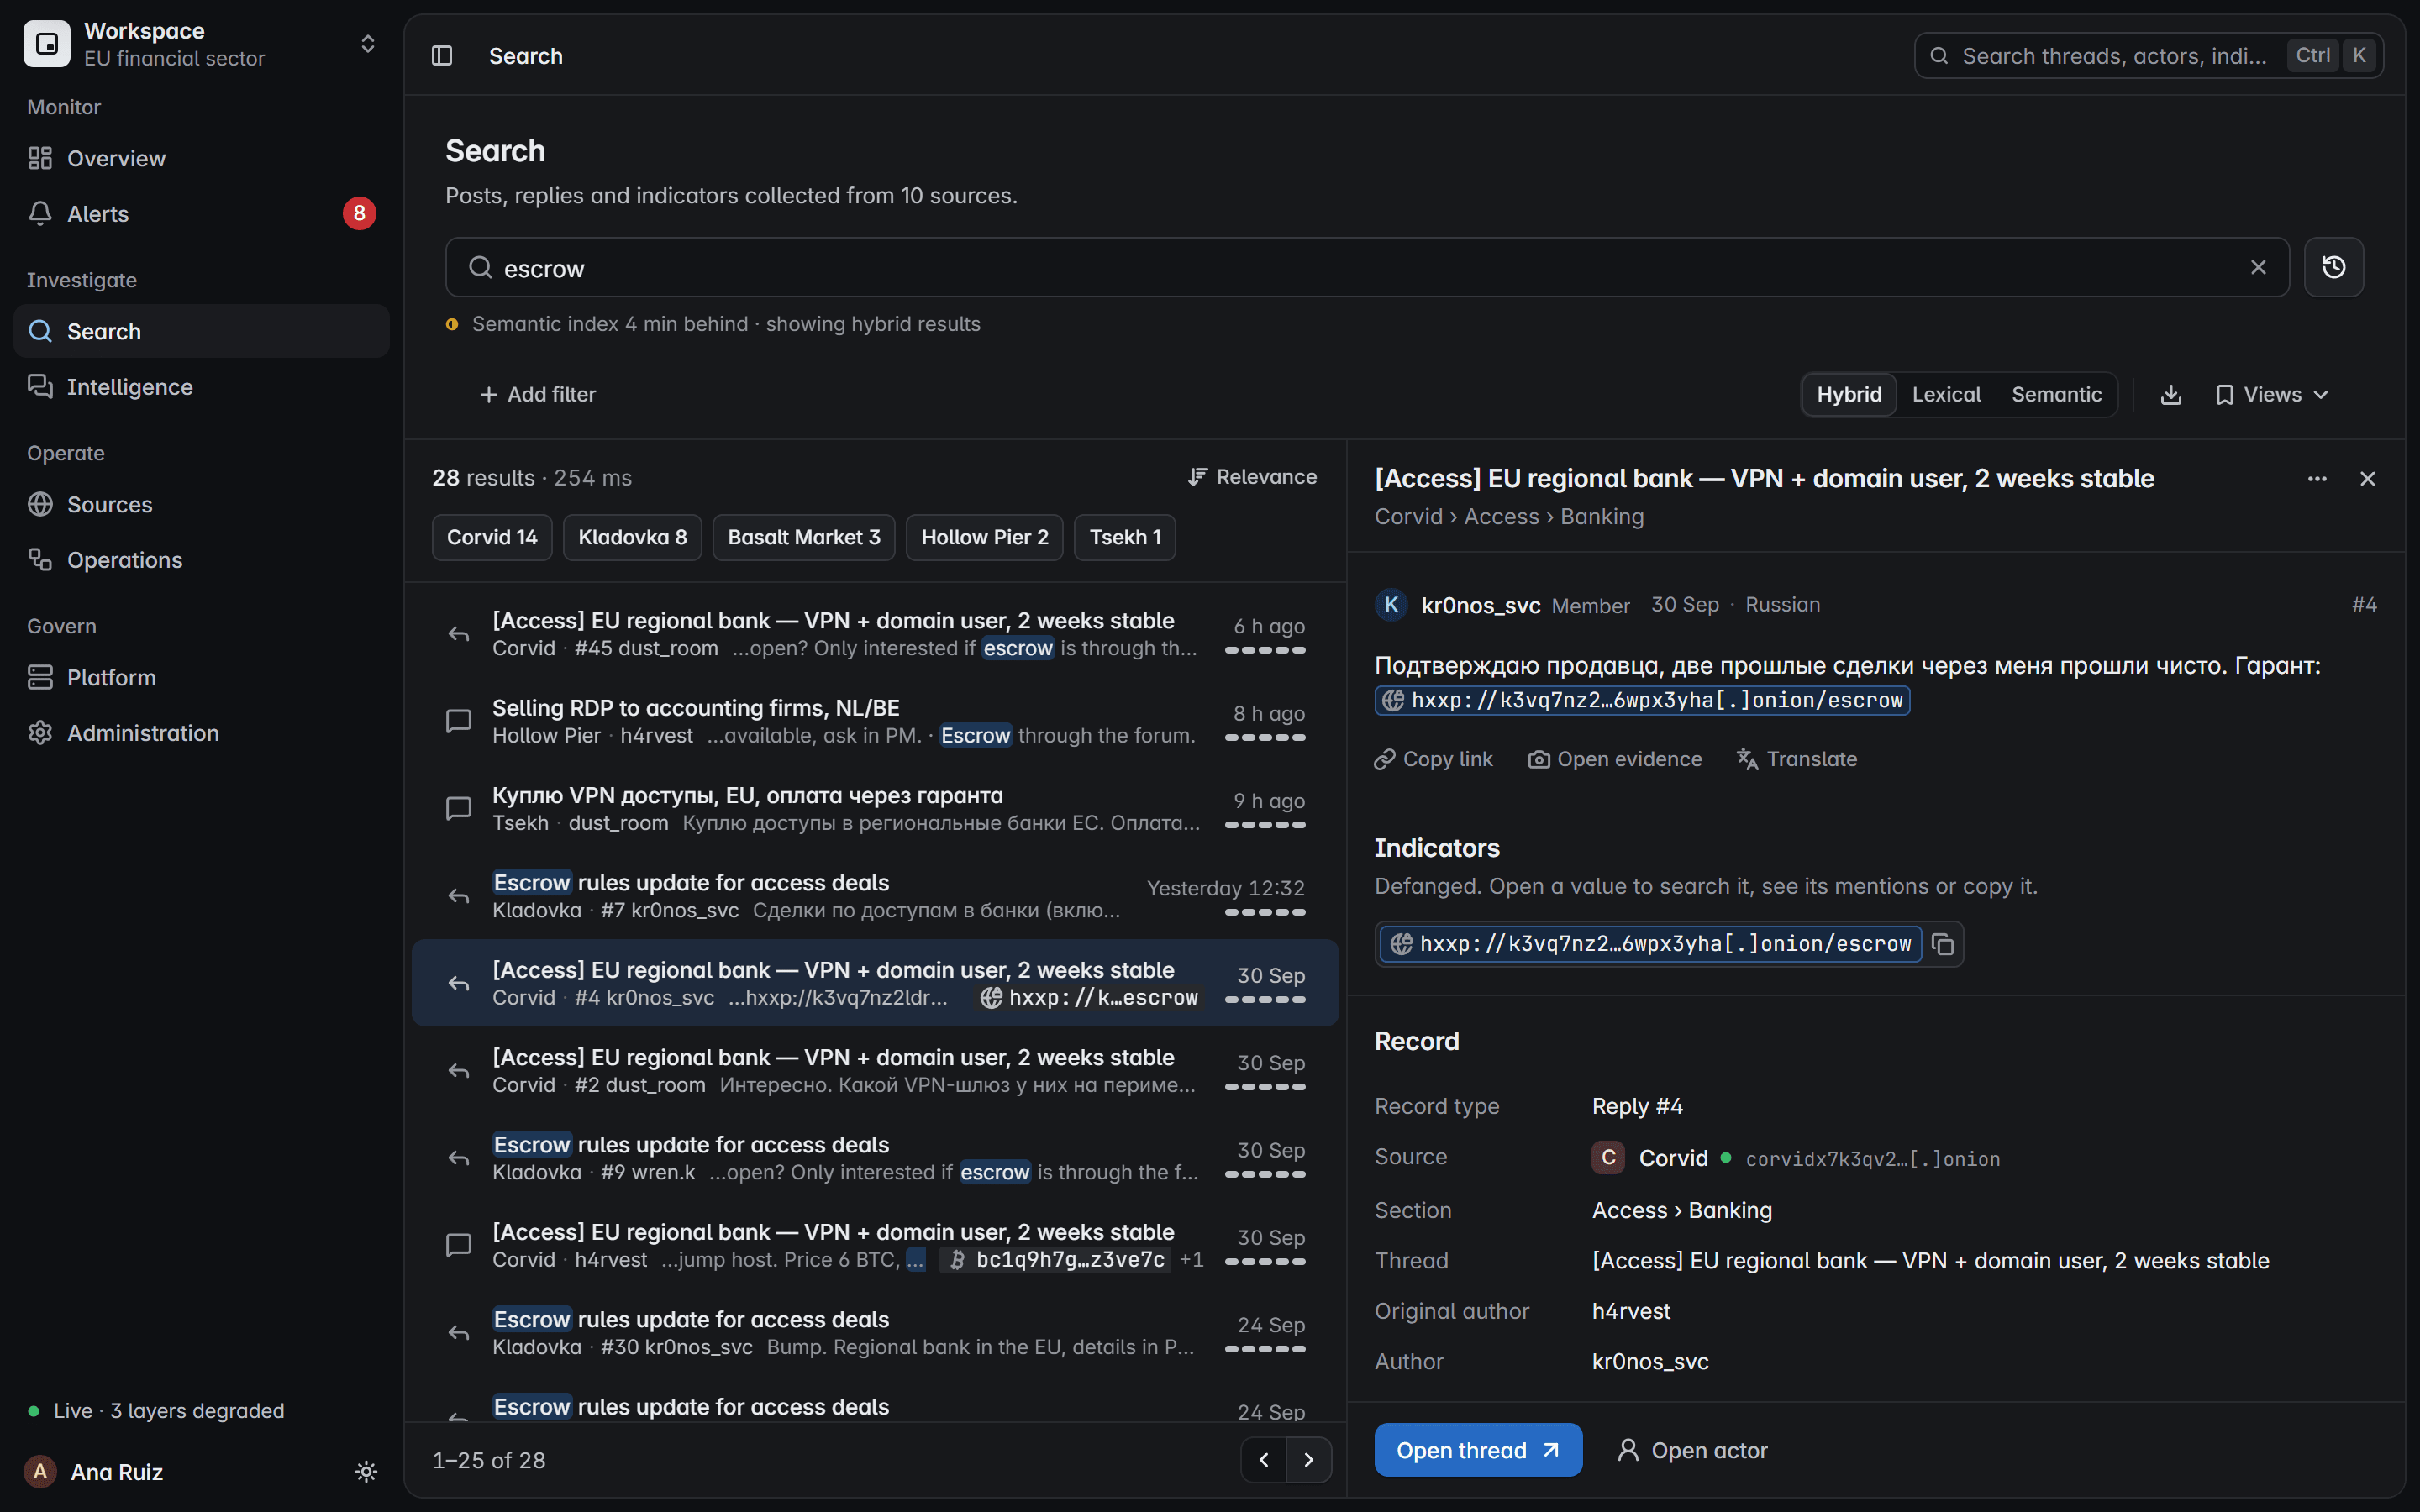Screen dimensions: 2420x1512
Task: Filter results by Basalt Market 3
Action: click(x=803, y=538)
